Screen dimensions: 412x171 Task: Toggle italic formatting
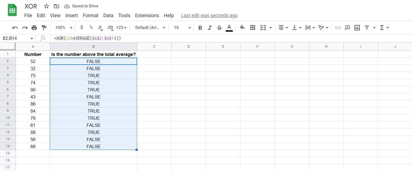click(x=210, y=28)
